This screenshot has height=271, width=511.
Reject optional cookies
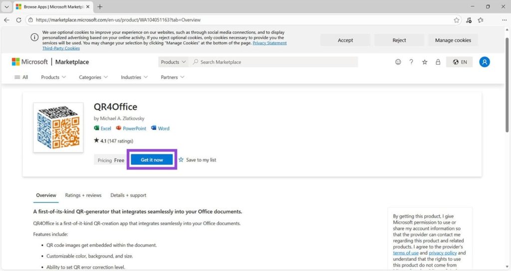(399, 40)
